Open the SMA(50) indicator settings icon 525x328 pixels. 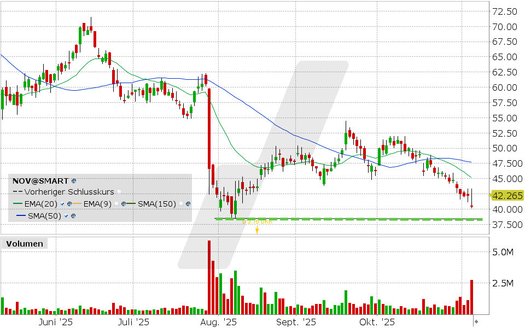[73, 216]
